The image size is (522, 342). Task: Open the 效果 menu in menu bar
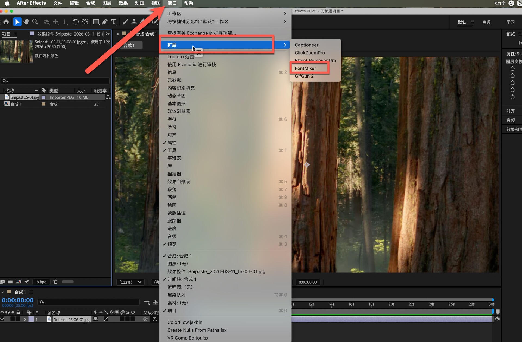(123, 3)
